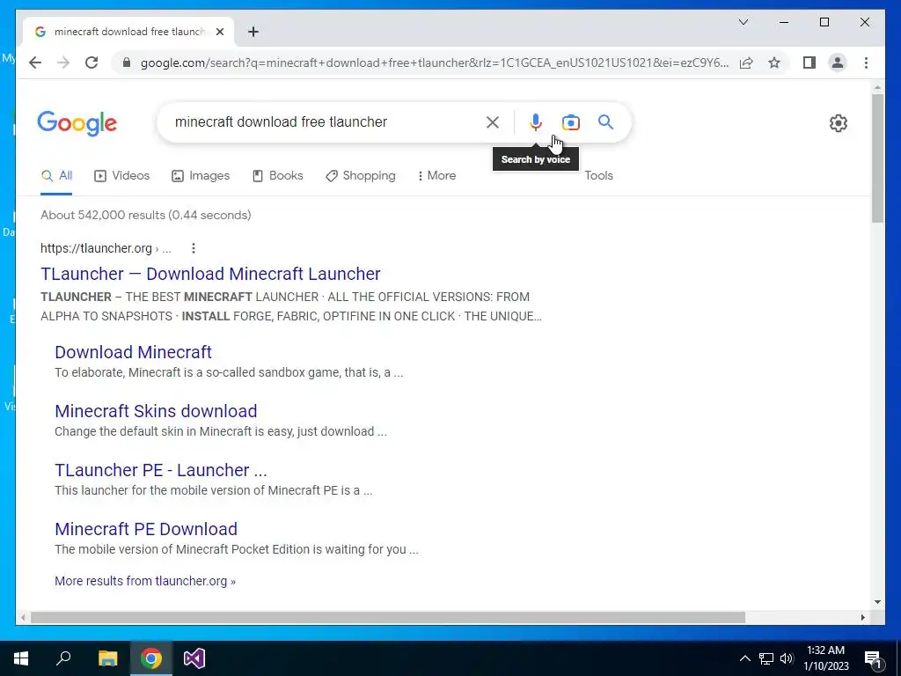The width and height of the screenshot is (901, 676).
Task: Click More results from tlauncher.org
Action: coord(145,581)
